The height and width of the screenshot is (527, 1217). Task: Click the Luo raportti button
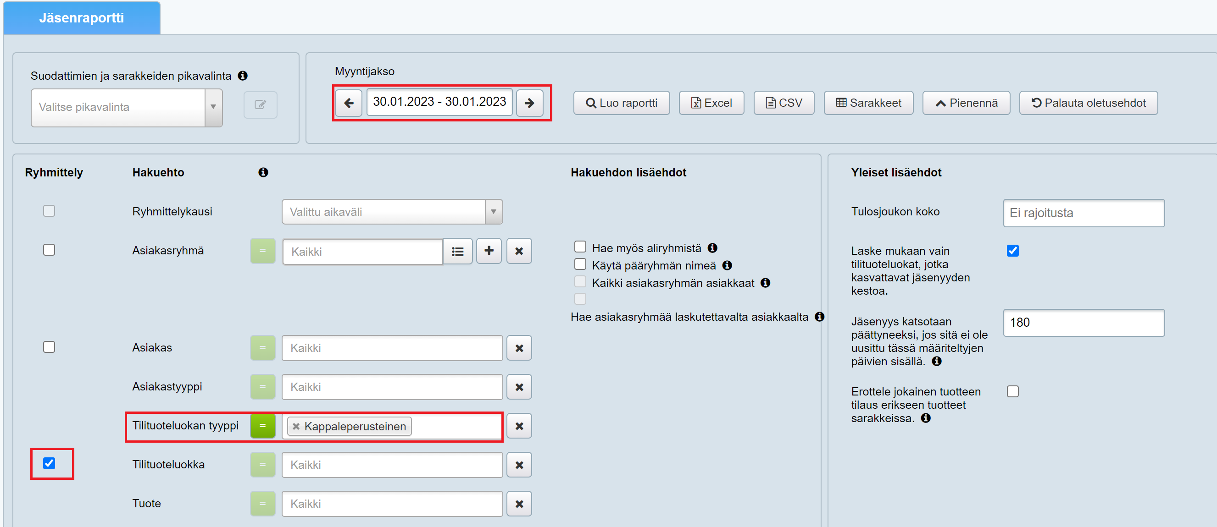pos(621,103)
